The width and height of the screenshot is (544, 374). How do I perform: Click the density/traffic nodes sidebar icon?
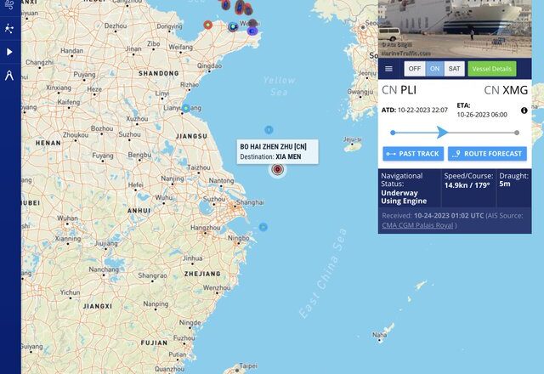click(9, 28)
